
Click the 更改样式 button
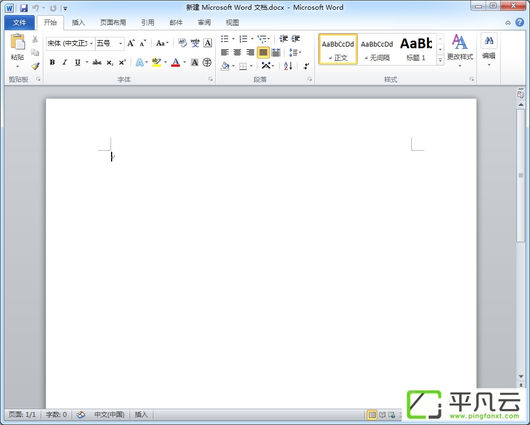(460, 51)
